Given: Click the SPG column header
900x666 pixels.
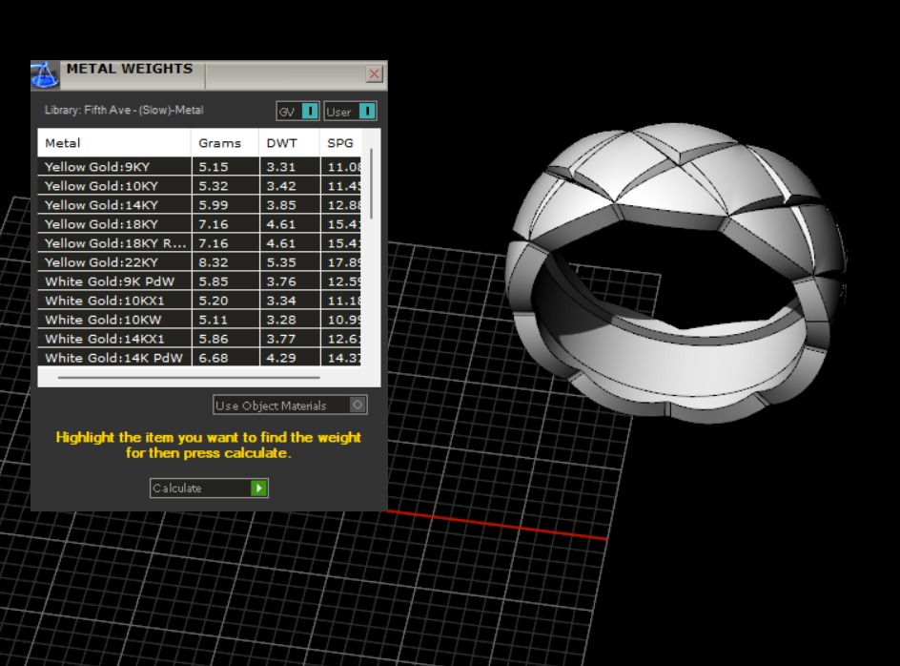Looking at the screenshot, I should pos(340,143).
